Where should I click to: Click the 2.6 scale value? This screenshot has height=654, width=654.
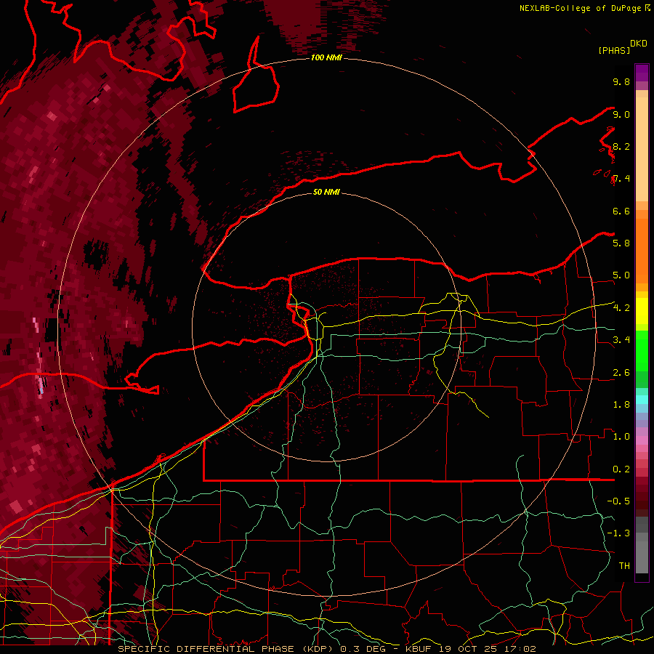621,372
